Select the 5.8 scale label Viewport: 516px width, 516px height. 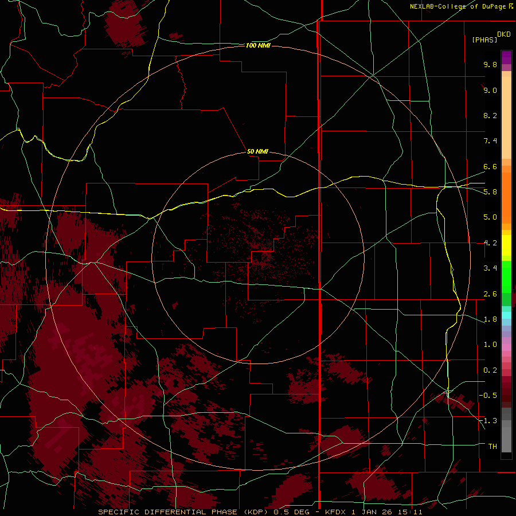click(x=490, y=192)
